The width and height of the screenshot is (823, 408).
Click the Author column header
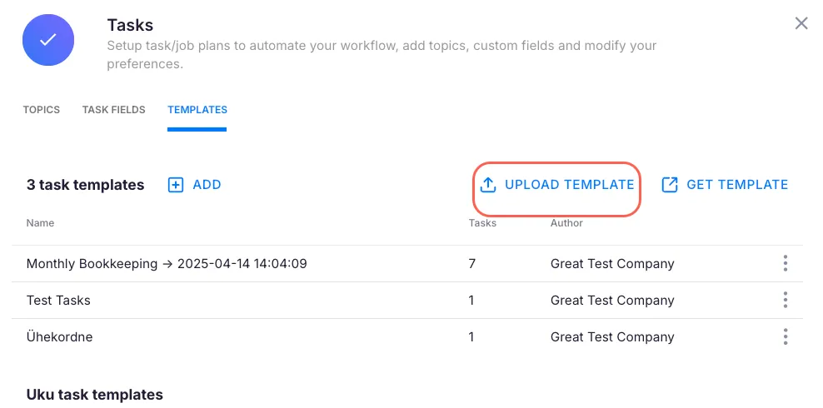coord(566,223)
